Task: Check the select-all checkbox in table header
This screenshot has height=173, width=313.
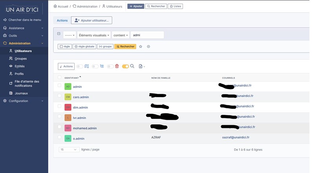Action: 59,77
